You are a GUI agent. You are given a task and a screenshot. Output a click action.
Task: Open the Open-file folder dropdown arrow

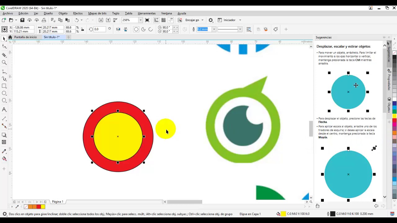click(x=16, y=20)
